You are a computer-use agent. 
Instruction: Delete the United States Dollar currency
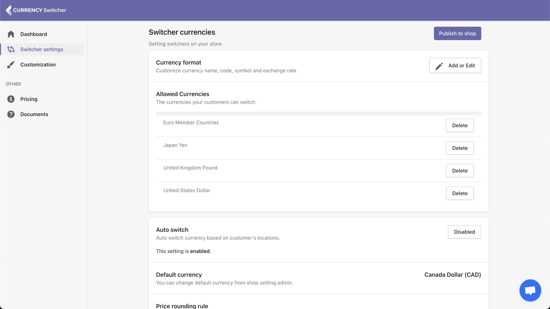460,193
